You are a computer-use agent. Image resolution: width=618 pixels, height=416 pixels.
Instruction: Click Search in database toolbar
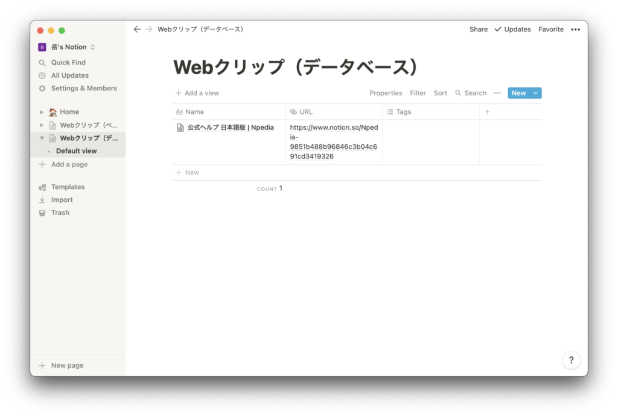point(471,93)
